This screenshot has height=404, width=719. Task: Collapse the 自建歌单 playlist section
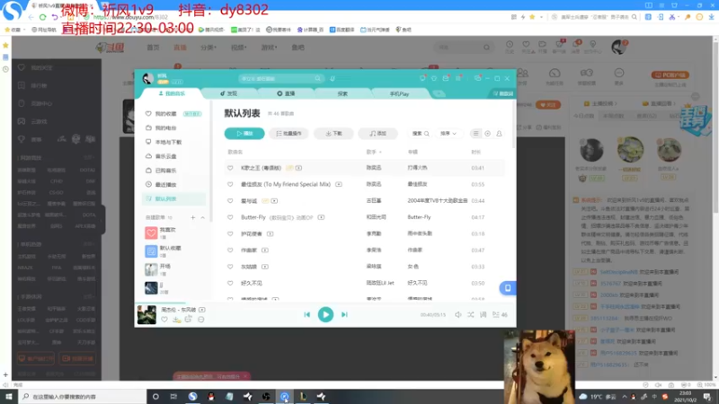coord(202,217)
